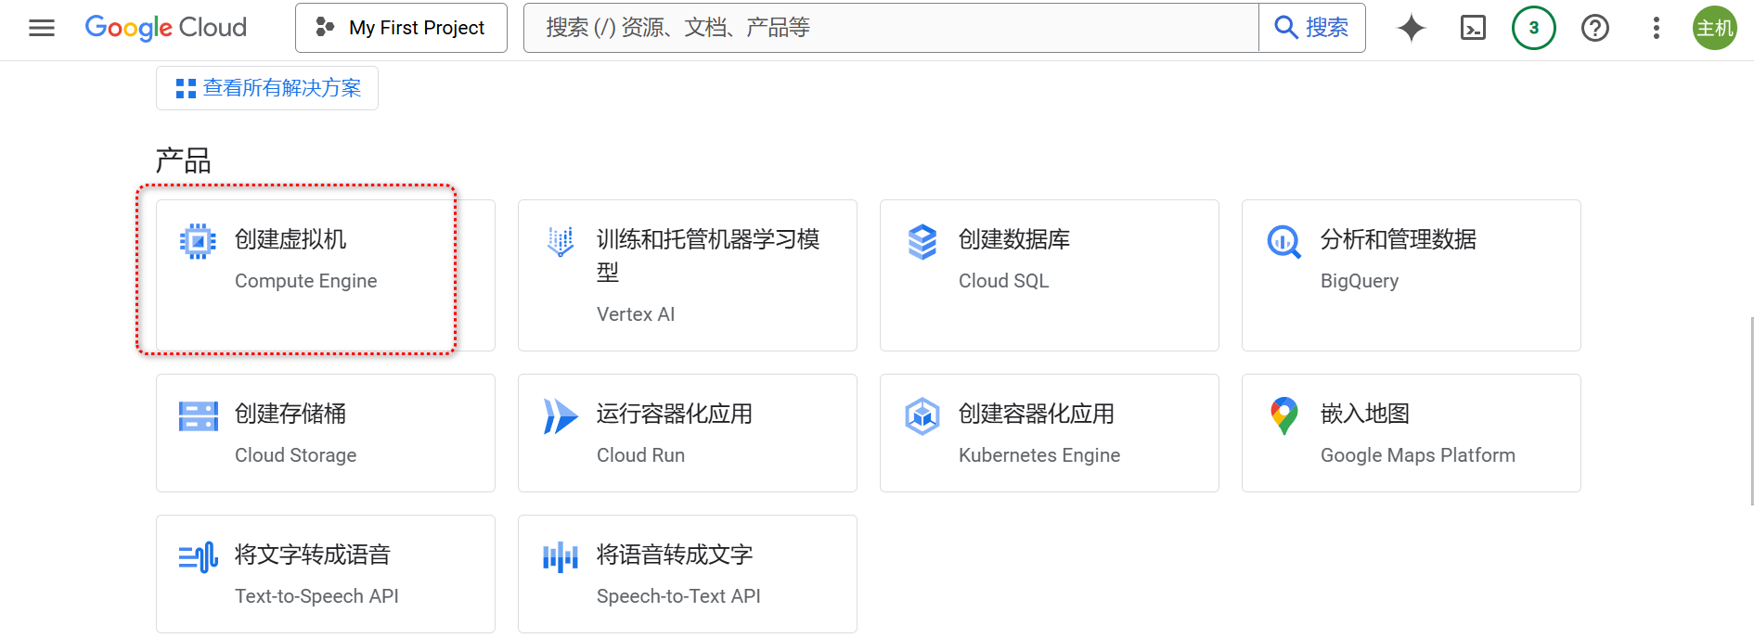Click the search input field

pos(891,28)
